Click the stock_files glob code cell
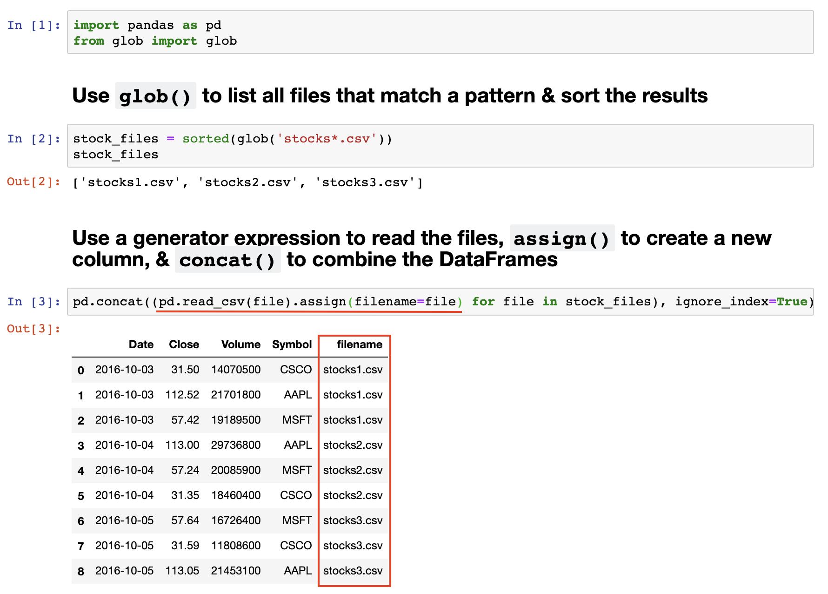Viewport: 828px width, 594px height. (x=440, y=146)
